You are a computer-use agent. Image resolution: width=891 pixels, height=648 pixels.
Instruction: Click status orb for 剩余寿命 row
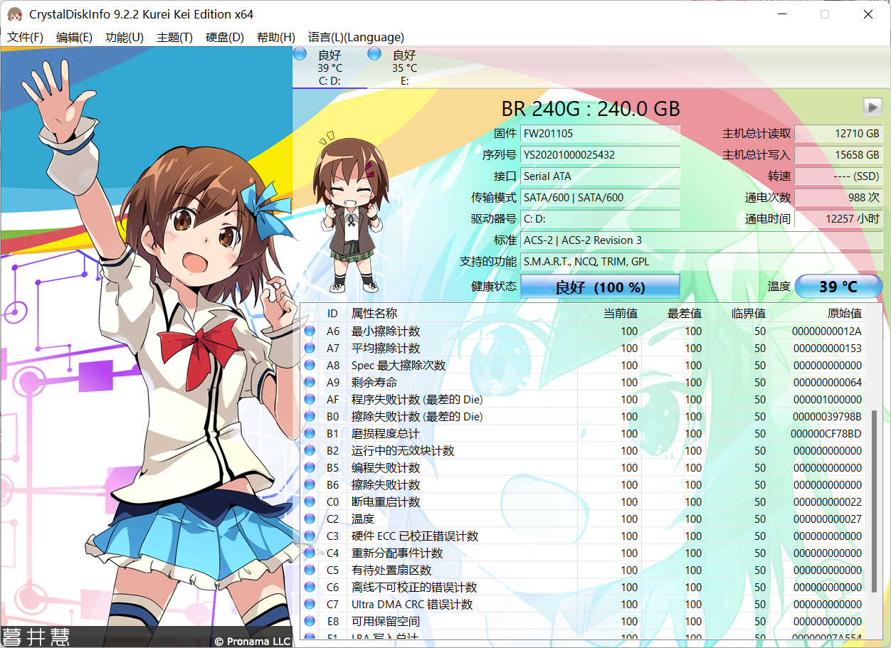click(x=310, y=382)
